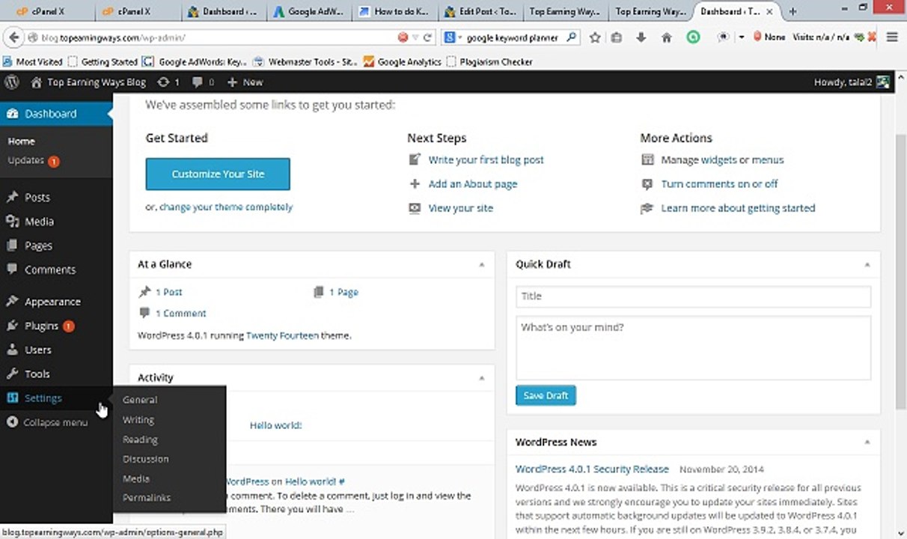The width and height of the screenshot is (907, 539).
Task: Open the search engine selector dropdown
Action: (453, 37)
